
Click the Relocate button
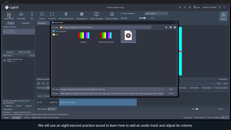[9, 106]
